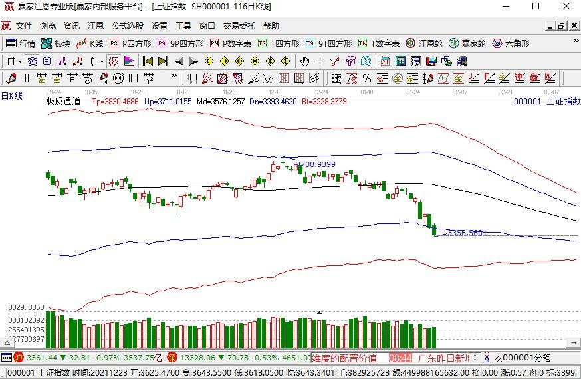Open the 公式选股 menu
The width and height of the screenshot is (581, 379).
128,25
